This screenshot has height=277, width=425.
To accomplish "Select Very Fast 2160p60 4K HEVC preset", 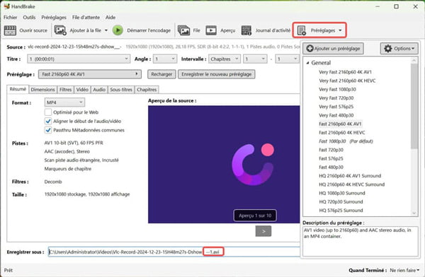I will point(347,81).
